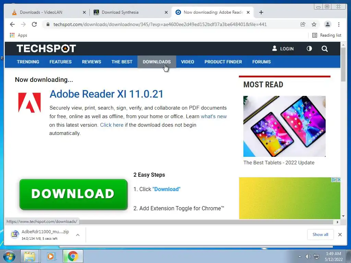Close the ad with its X icon
The height and width of the screenshot is (263, 351).
(x=339, y=179)
